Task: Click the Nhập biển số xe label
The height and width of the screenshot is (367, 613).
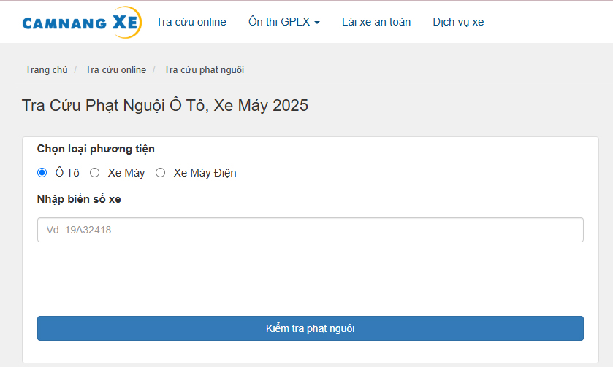Action: (x=79, y=199)
